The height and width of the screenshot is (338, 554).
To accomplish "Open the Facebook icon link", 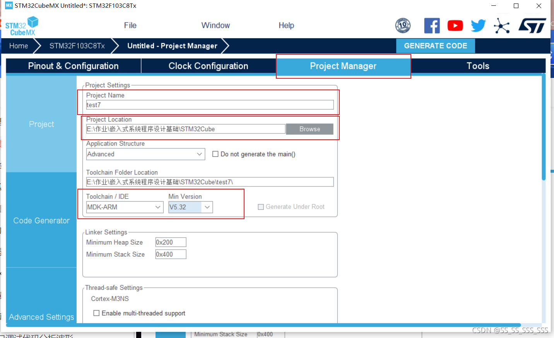I will coord(432,25).
